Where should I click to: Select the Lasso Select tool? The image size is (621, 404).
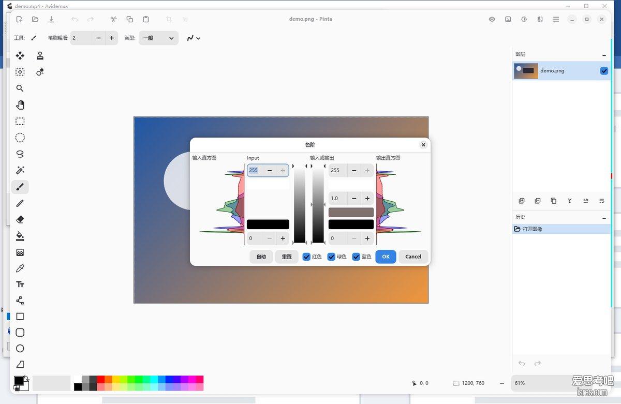pyautogui.click(x=20, y=154)
